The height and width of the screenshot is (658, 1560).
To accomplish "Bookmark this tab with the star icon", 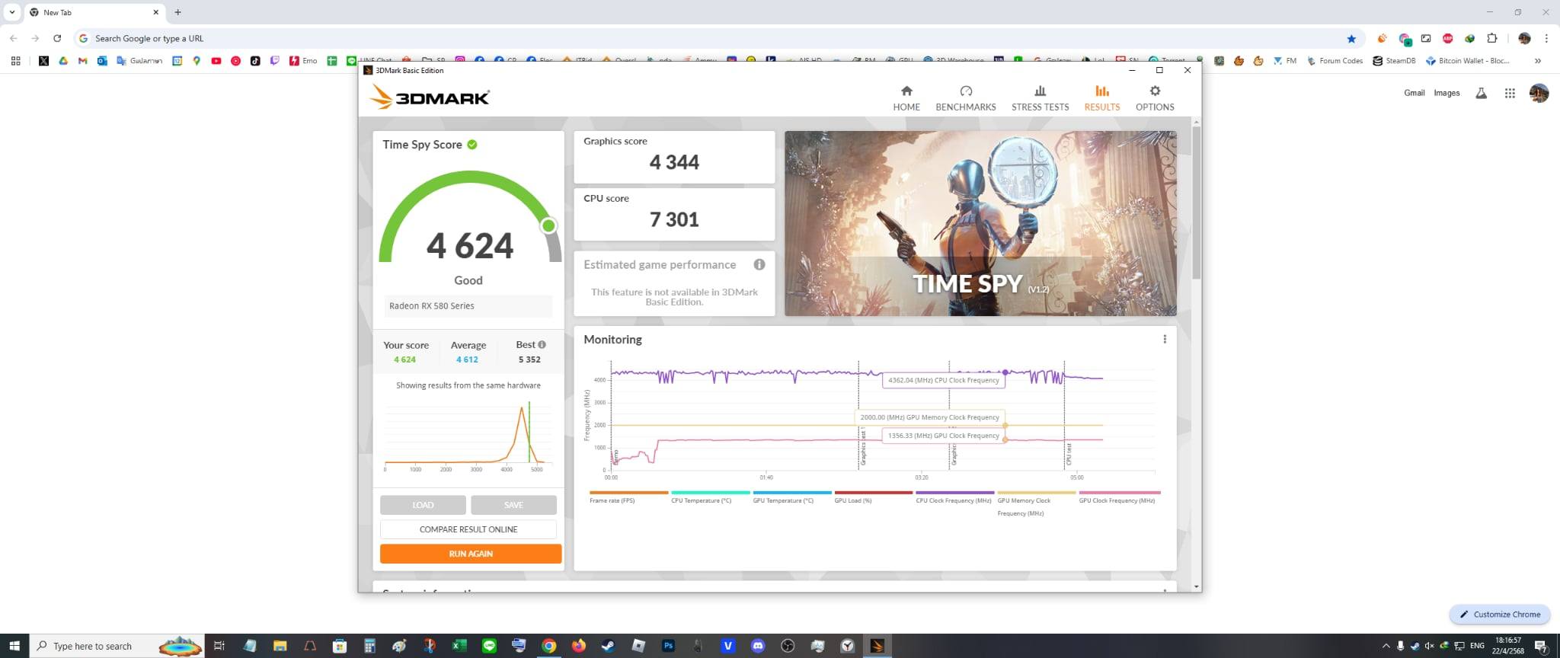I will [1351, 38].
